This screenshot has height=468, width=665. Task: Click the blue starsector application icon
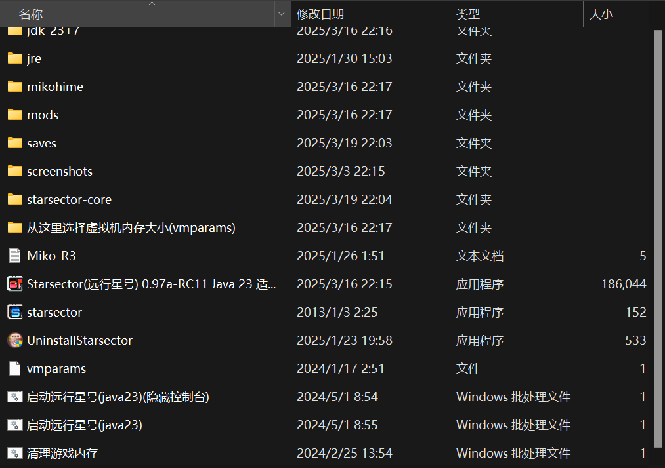coord(13,312)
